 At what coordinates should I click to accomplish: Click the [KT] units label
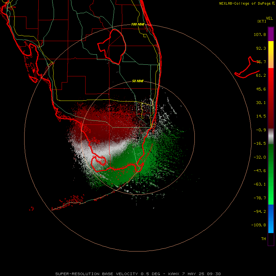tap(262, 21)
